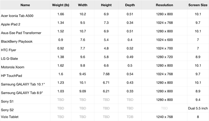Click Samsung GALAXY Tab 10.1" name cell
This screenshot has width=209, height=121.
23,84
